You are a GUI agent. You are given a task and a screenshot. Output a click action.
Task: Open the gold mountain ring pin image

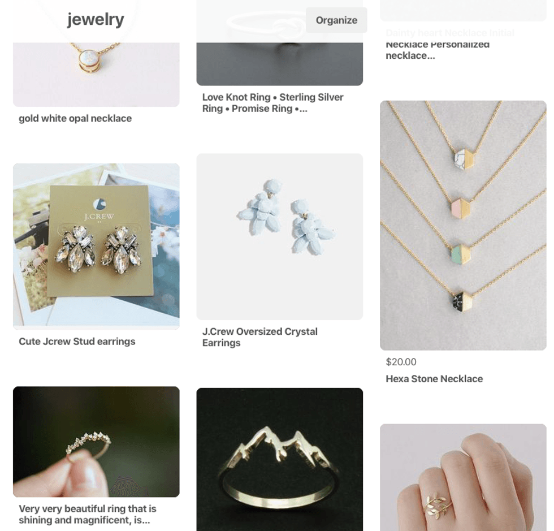click(x=279, y=459)
